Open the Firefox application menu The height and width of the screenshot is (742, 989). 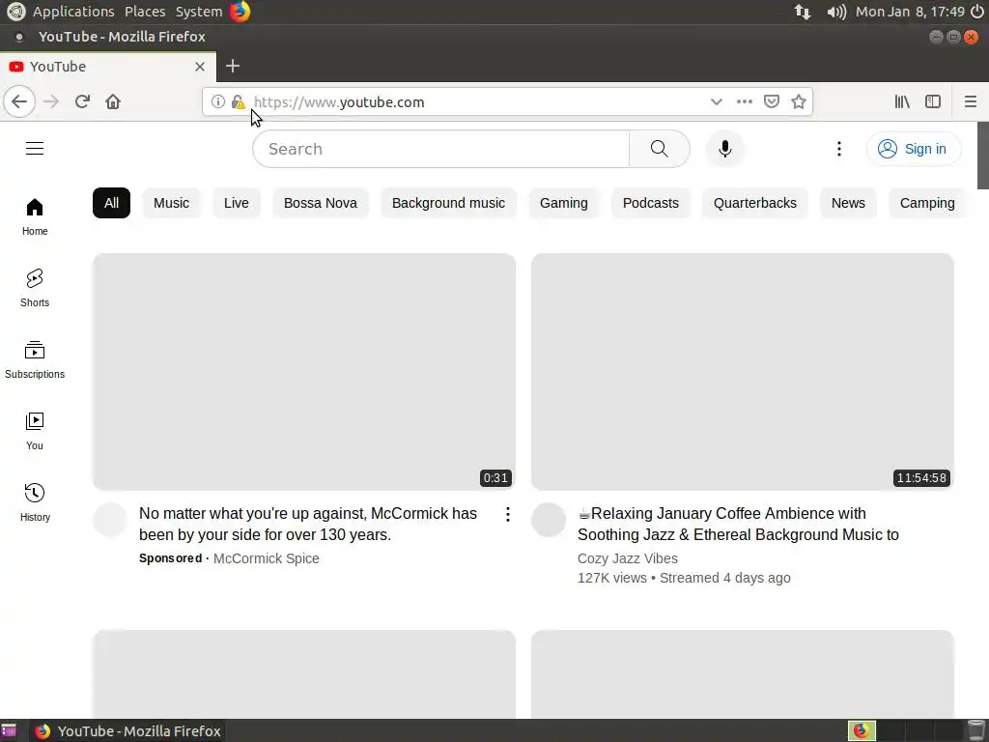tap(970, 101)
